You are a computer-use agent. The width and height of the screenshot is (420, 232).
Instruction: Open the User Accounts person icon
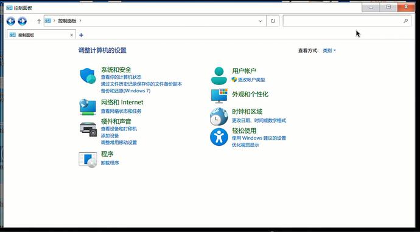(219, 76)
